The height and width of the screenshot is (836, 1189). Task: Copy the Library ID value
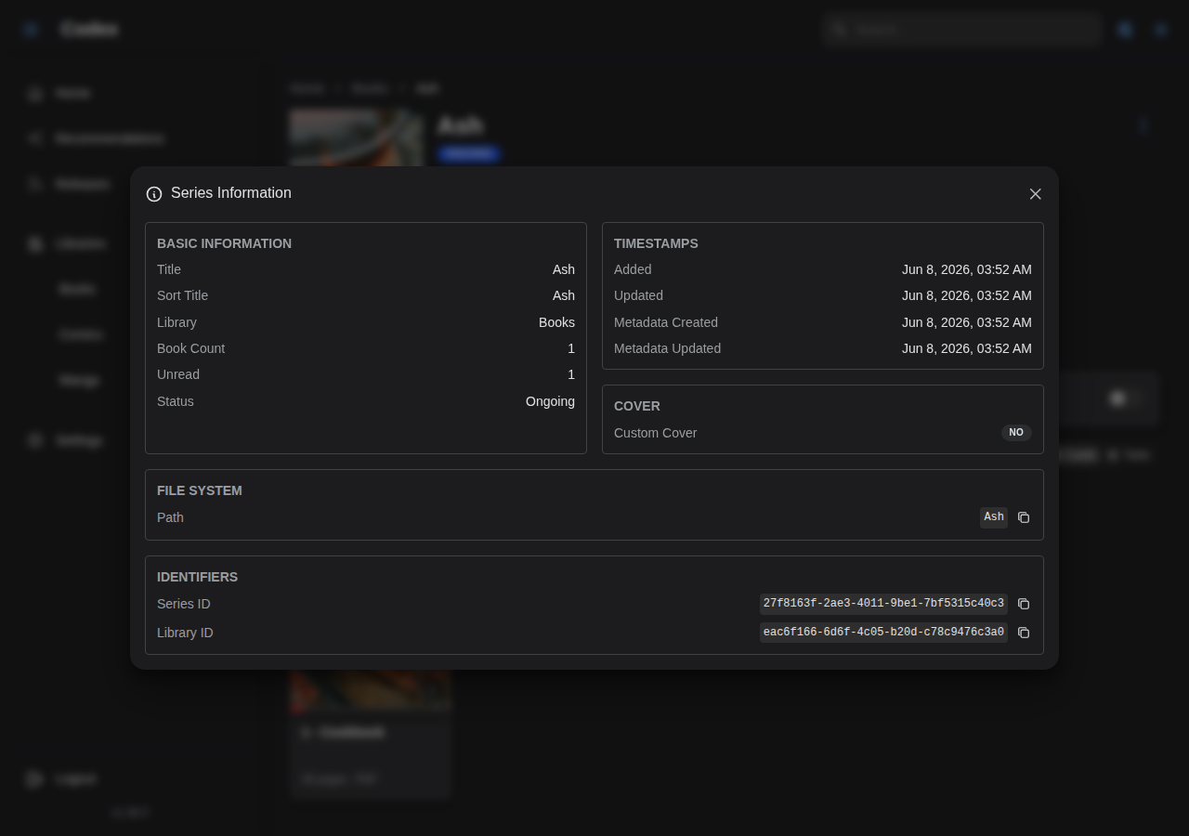click(x=1024, y=633)
